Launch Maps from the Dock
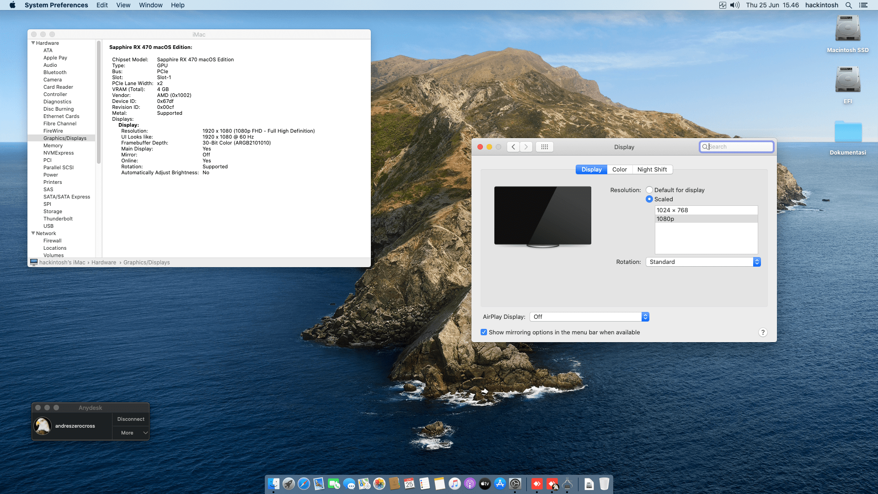Image resolution: width=878 pixels, height=494 pixels. point(364,483)
